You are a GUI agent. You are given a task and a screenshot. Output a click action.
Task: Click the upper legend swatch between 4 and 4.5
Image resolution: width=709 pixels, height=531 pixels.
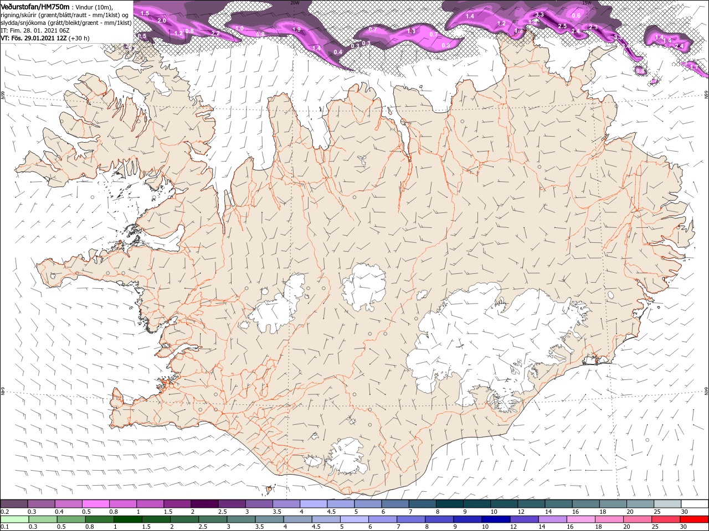point(314,504)
